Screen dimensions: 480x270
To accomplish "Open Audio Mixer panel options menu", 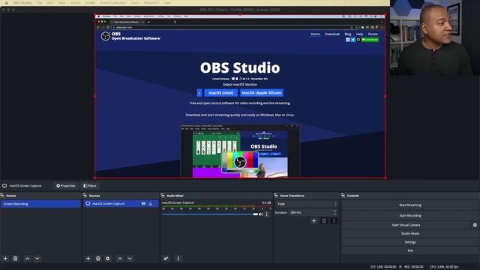I will (178, 259).
